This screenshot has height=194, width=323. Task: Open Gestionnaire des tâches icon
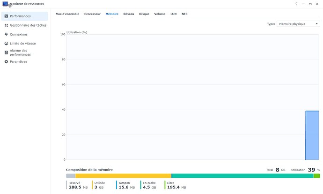tap(6, 25)
